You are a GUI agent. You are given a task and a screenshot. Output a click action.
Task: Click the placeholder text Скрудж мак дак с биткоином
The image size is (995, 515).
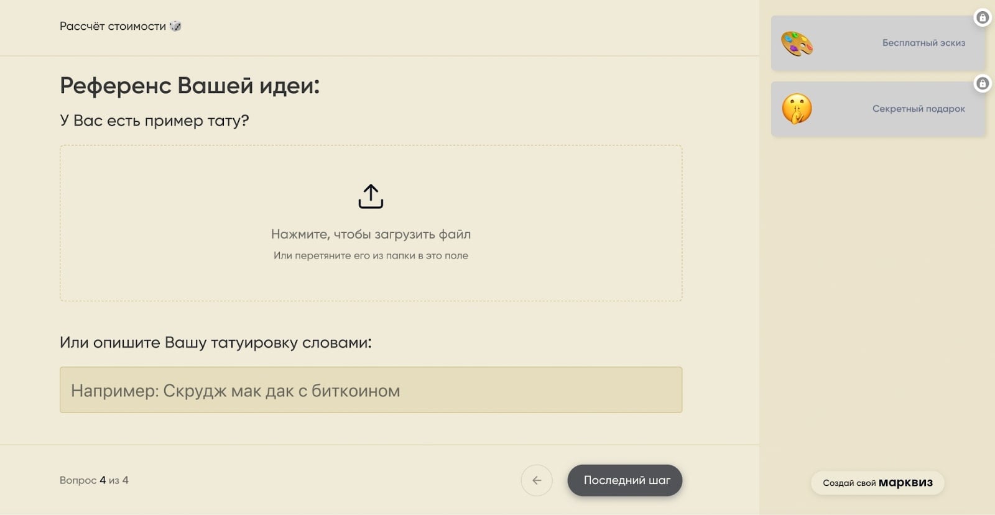coord(236,390)
